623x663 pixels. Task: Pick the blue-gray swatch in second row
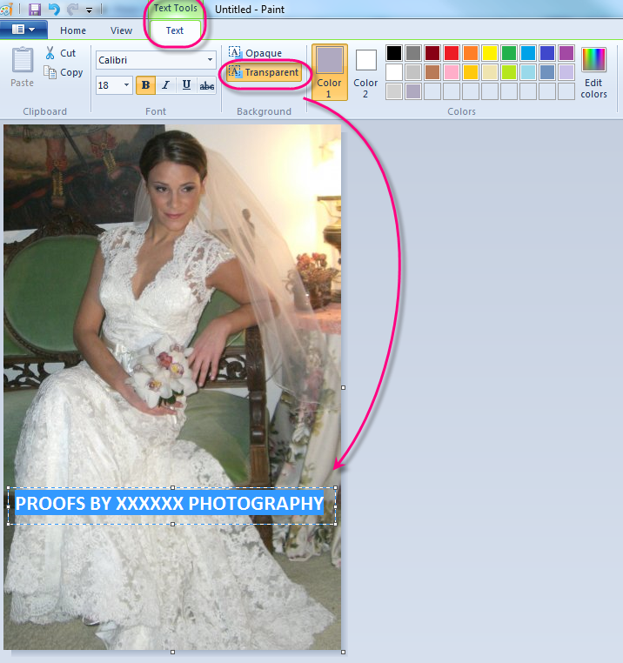tap(547, 72)
